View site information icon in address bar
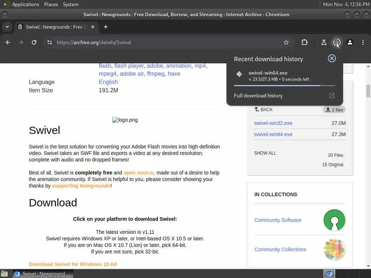Screen dimensions: 371x278 tap(50, 42)
